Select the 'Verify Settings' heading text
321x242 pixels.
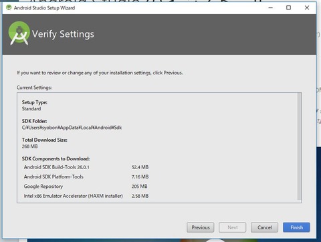tap(63, 34)
